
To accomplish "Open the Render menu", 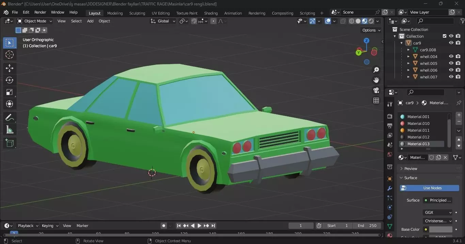I will 40,12.
